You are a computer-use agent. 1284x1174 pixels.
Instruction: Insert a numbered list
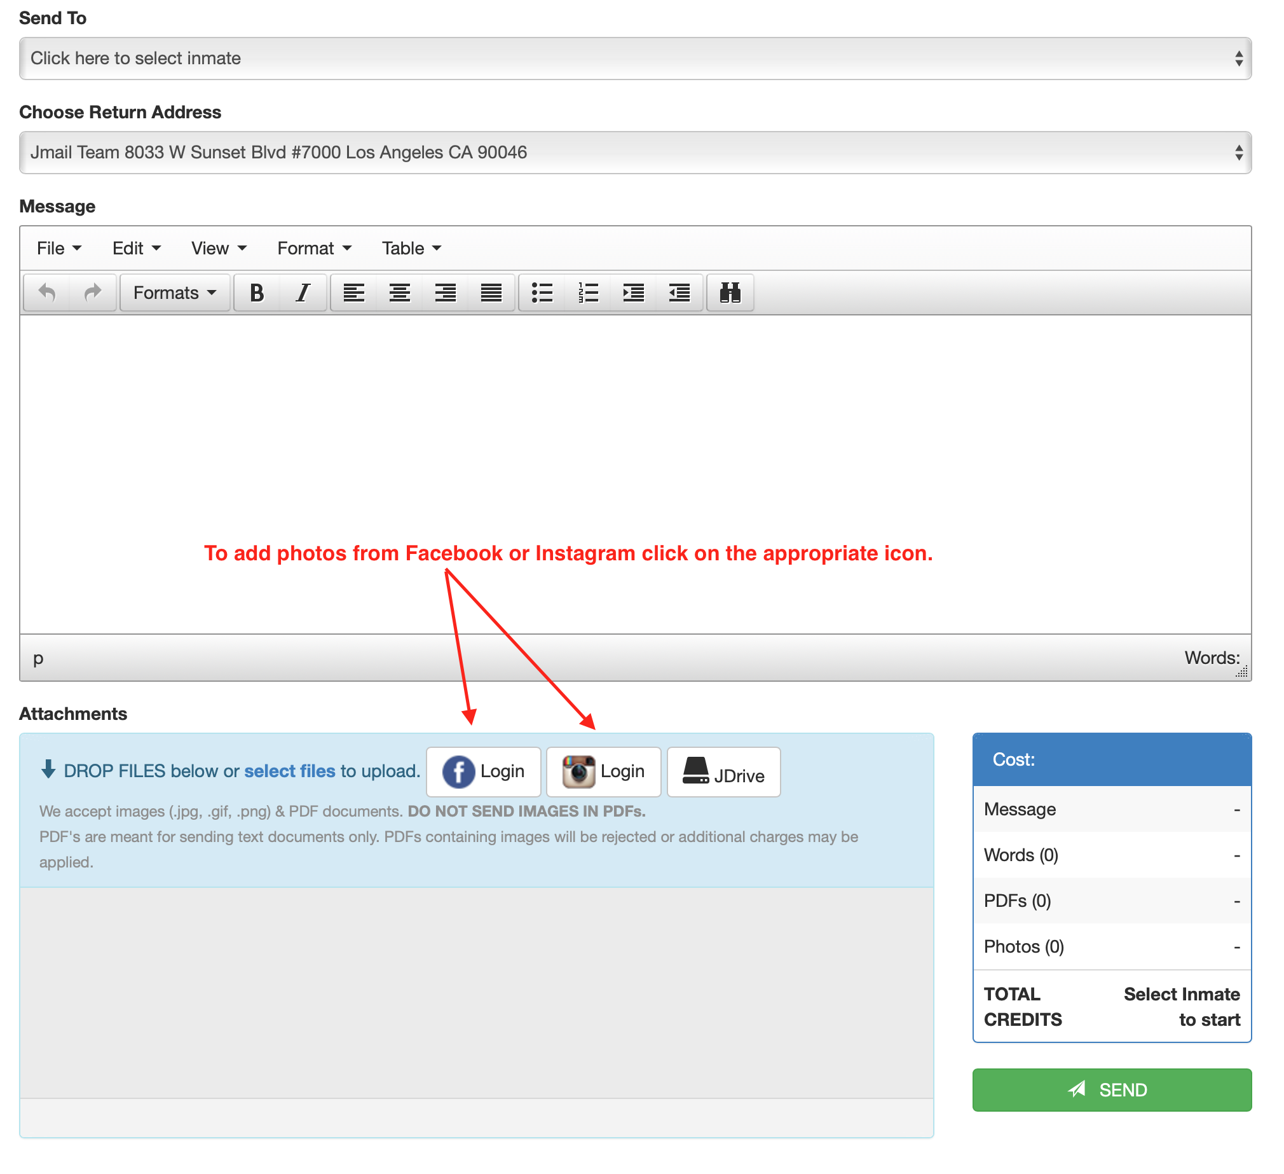[589, 293]
